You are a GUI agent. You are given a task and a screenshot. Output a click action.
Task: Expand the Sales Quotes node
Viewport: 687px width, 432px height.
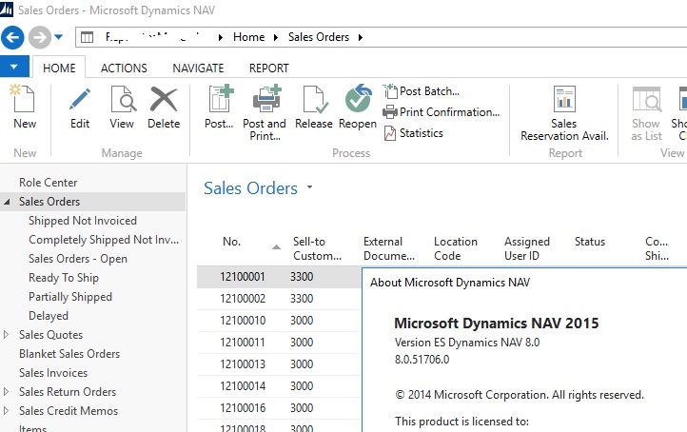6,335
